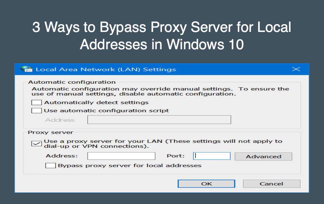Click the 'Port:' label
This screenshot has height=204, width=324.
175,156
